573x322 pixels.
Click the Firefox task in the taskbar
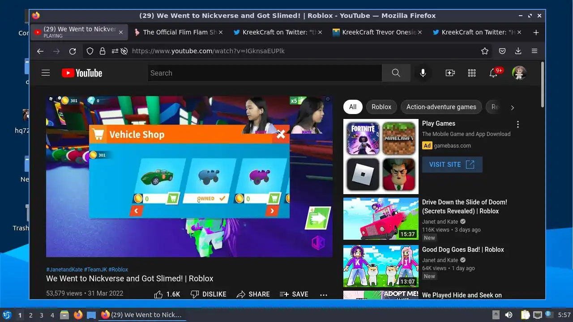pyautogui.click(x=142, y=315)
